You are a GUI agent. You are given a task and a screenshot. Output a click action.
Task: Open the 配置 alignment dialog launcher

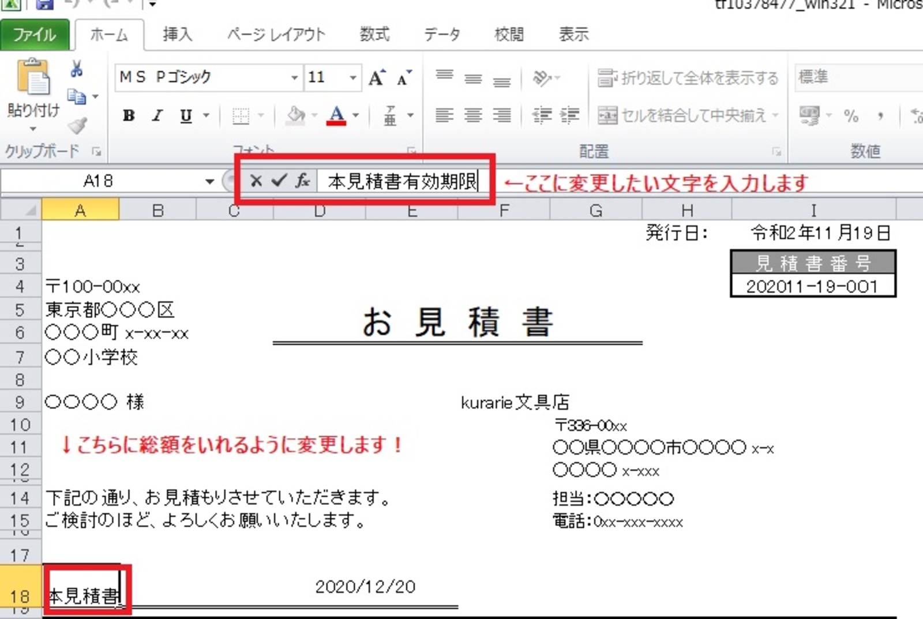coord(776,152)
